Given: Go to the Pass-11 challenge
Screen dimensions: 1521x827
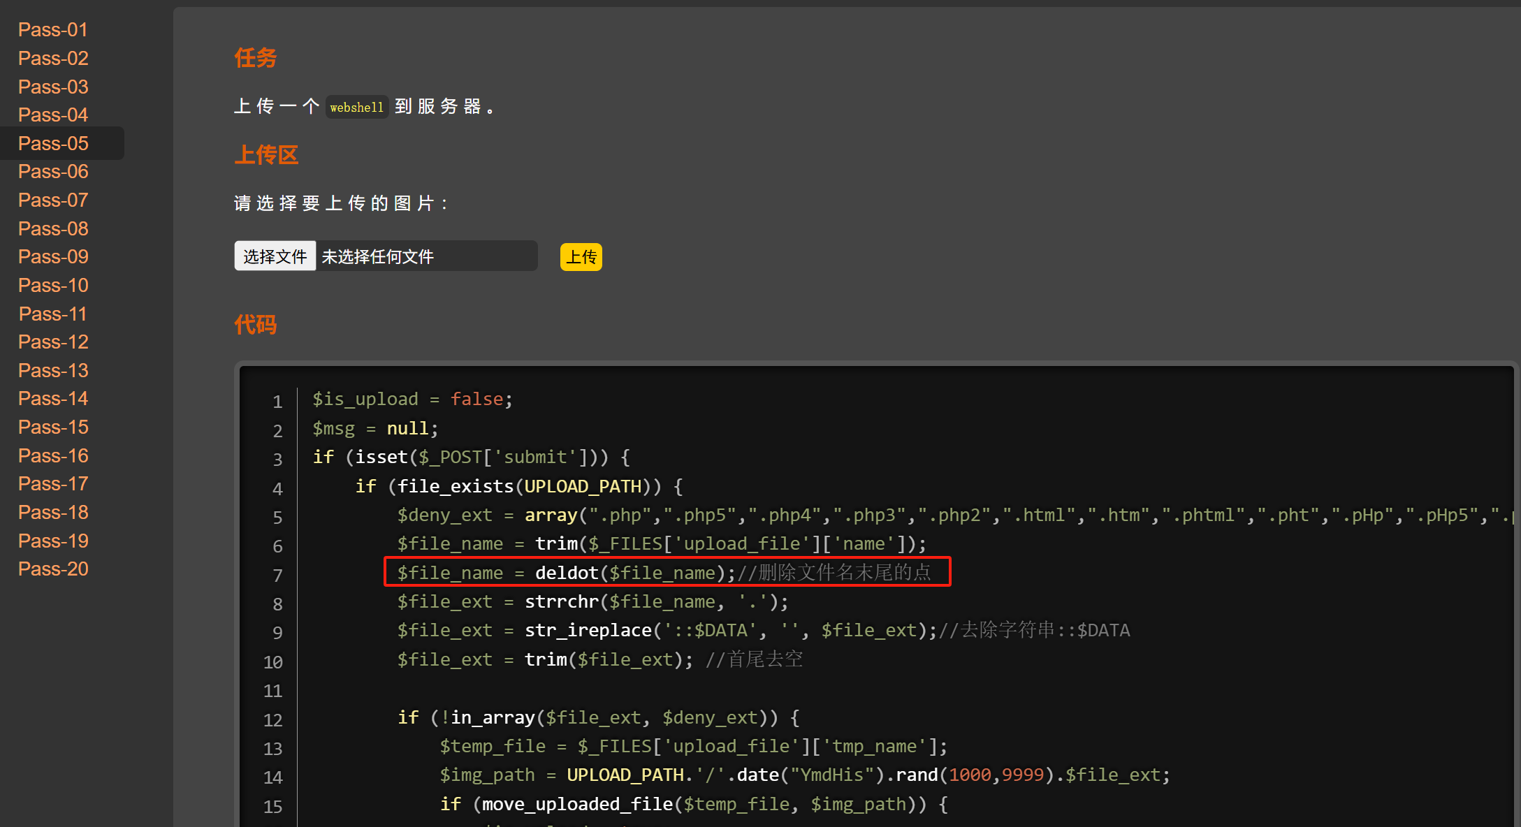Looking at the screenshot, I should pyautogui.click(x=53, y=314).
